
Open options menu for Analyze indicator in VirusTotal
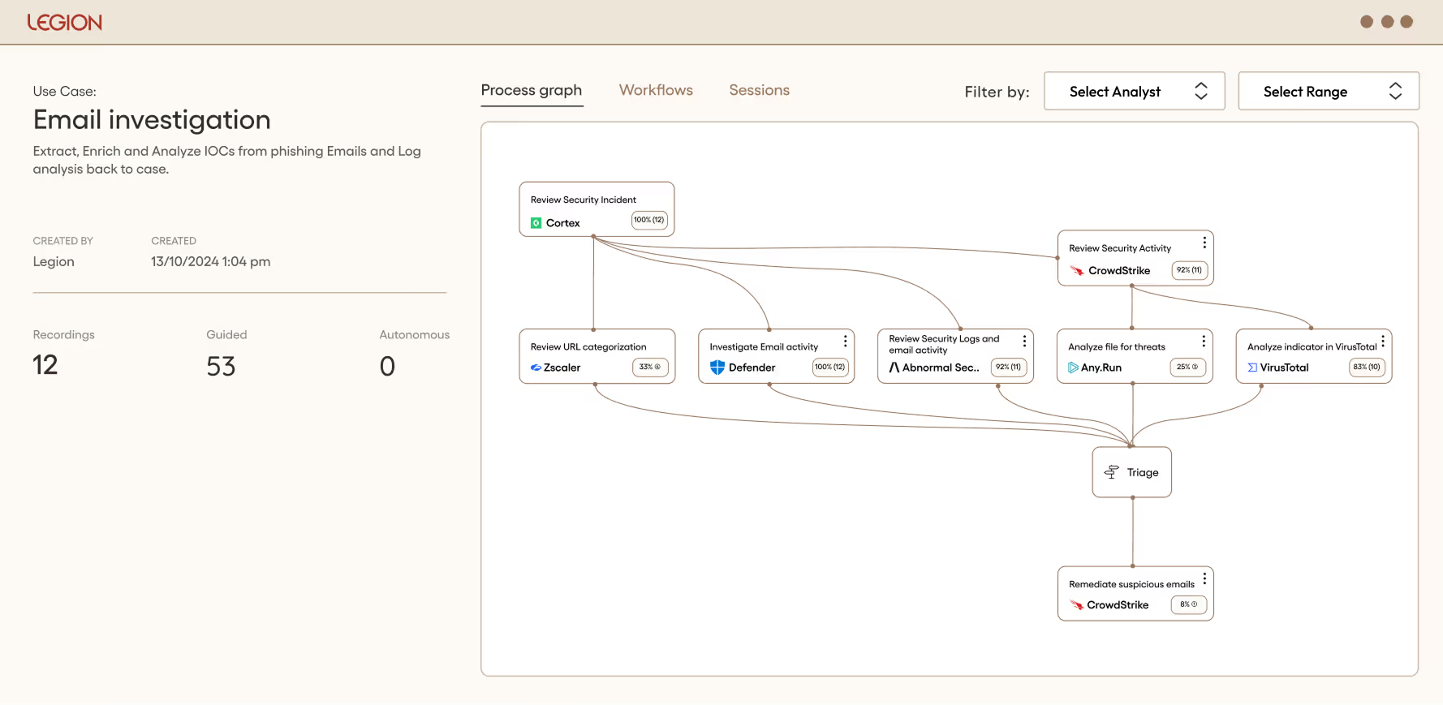(x=1383, y=342)
